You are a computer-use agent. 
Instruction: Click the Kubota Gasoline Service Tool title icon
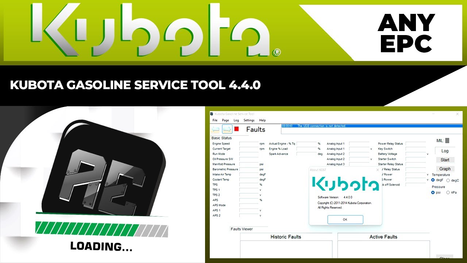(212, 114)
